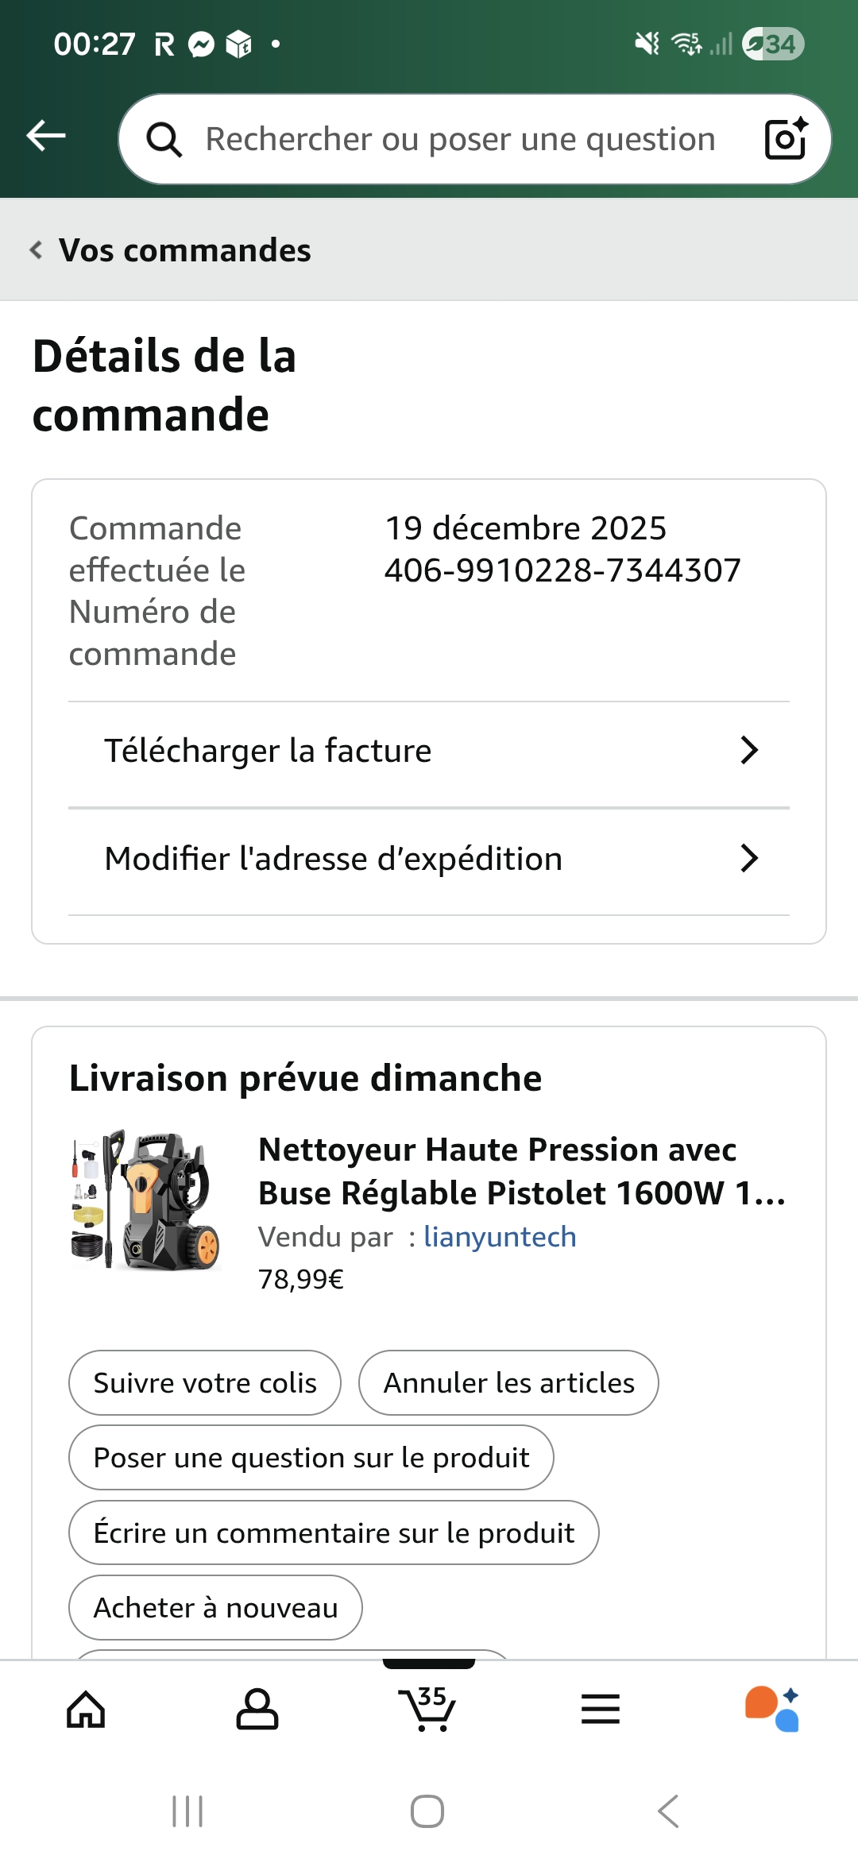Viewport: 858px width, 1859px height.
Task: Tap Android system back button
Action: [x=668, y=1811]
